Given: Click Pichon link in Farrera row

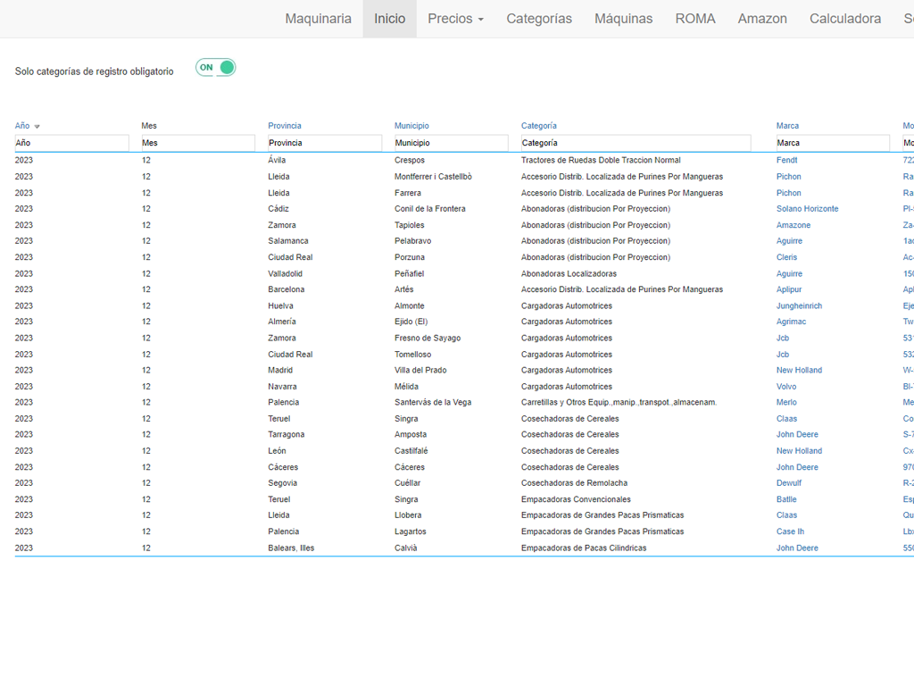Looking at the screenshot, I should click(789, 193).
